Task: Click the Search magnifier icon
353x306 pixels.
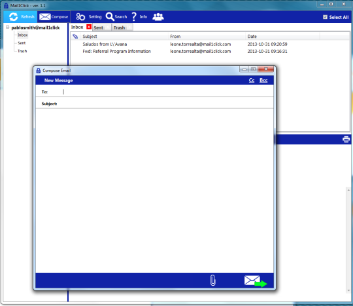Action: pyautogui.click(x=110, y=16)
